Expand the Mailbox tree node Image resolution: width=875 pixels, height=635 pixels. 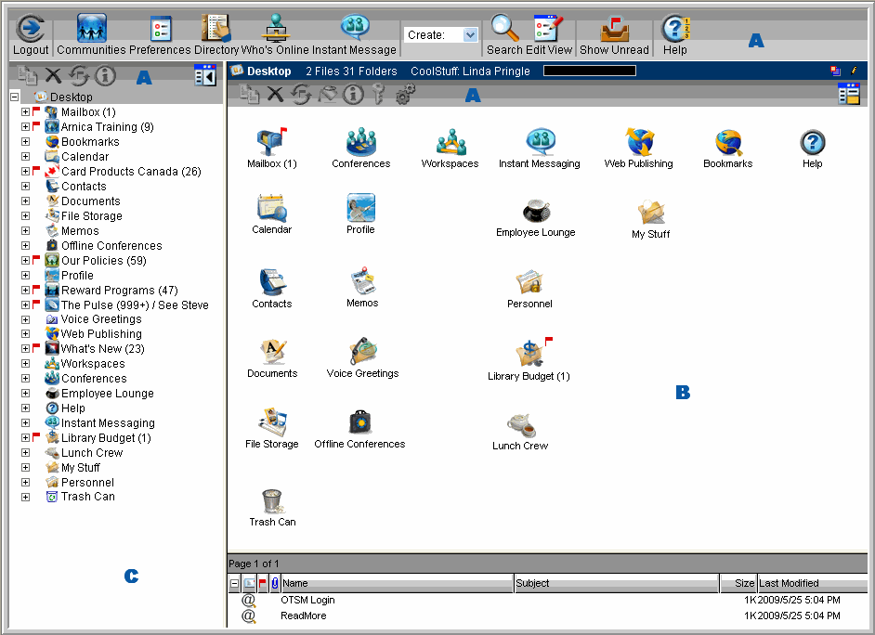pos(26,112)
